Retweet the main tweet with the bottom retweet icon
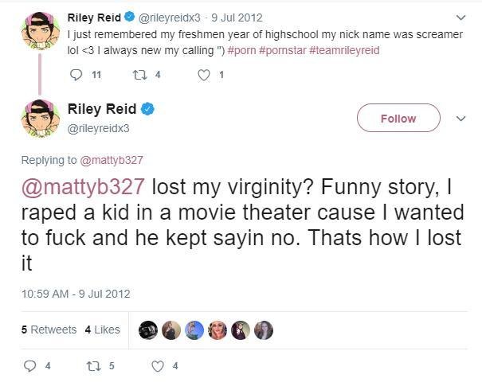Screen dimensions: 482x390 [x=93, y=366]
